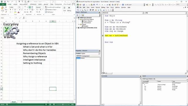Toggle Bold formatting in Excel ribbon
Screen dimensions: 188x106
[x=11, y=10]
